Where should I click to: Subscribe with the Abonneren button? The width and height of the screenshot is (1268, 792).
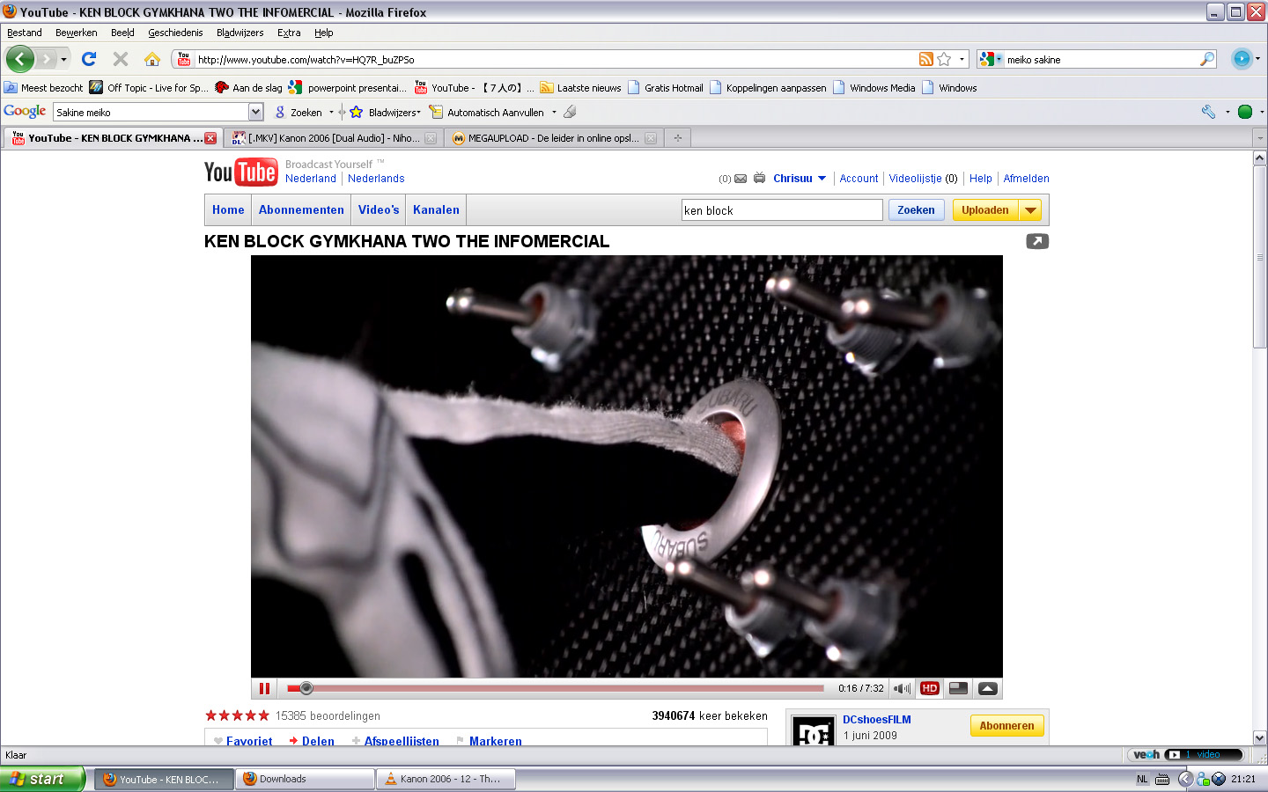click(1006, 726)
